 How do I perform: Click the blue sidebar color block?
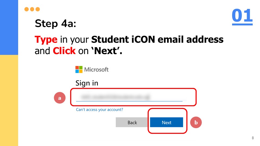(9, 27)
